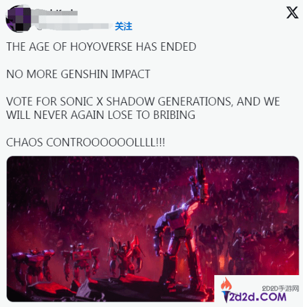
Task: Click the 2D2D手游网 watermark label
Action: [280, 288]
